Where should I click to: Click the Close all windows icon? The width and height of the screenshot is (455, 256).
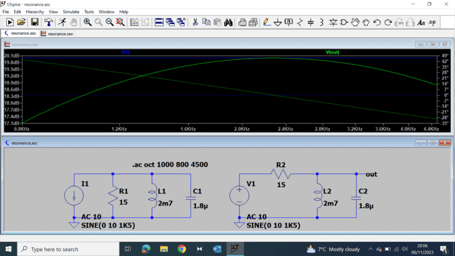click(x=181, y=22)
